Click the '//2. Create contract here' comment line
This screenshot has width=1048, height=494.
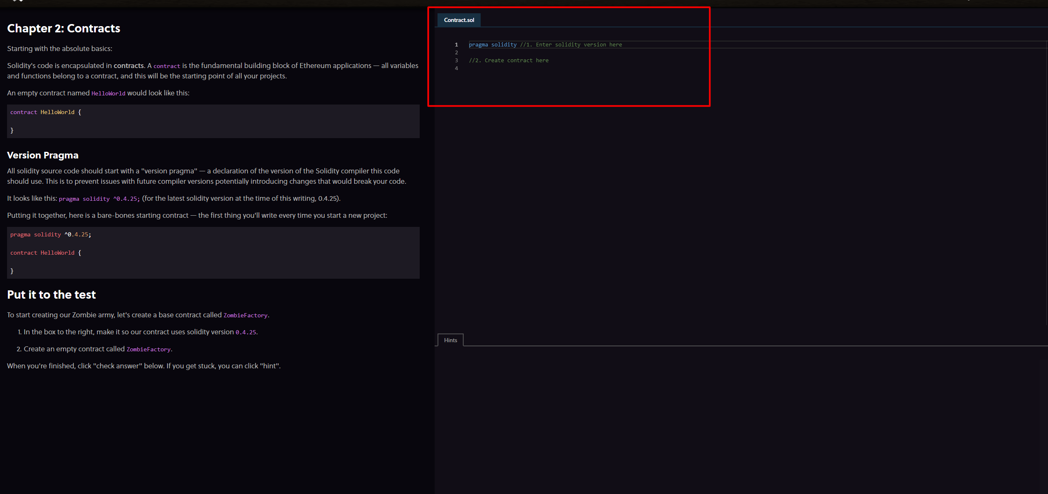(x=508, y=61)
